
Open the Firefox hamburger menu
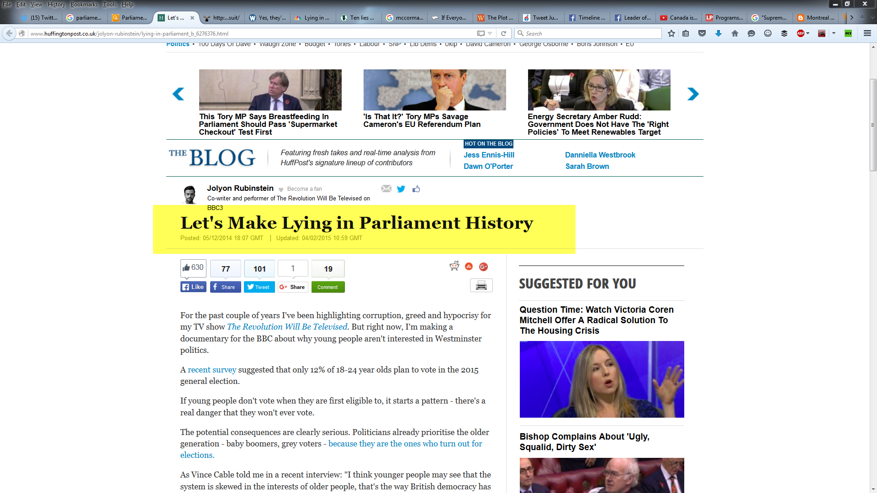pos(867,33)
